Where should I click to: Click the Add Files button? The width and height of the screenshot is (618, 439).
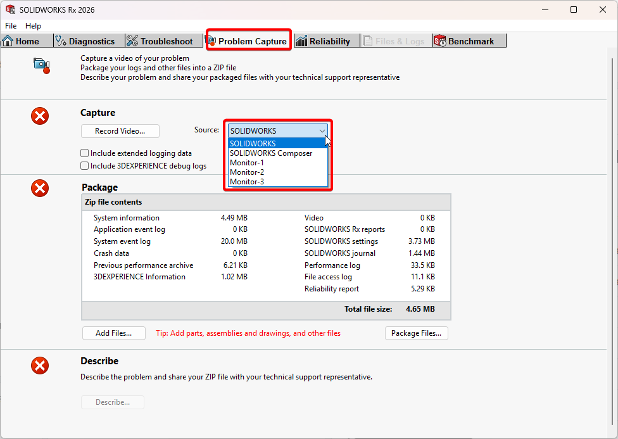[114, 333]
